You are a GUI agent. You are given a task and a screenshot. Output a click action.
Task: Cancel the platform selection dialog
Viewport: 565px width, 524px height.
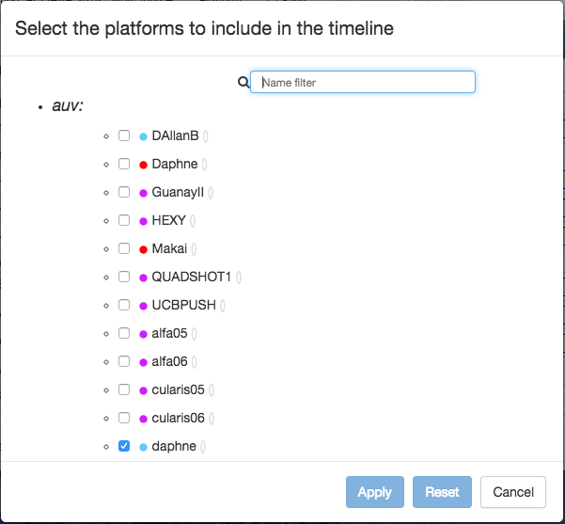click(x=512, y=492)
